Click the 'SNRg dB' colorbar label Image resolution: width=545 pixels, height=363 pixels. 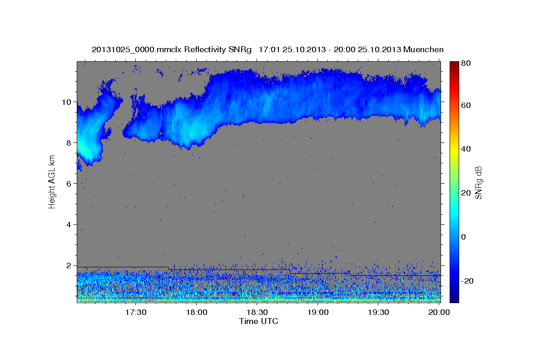[478, 182]
